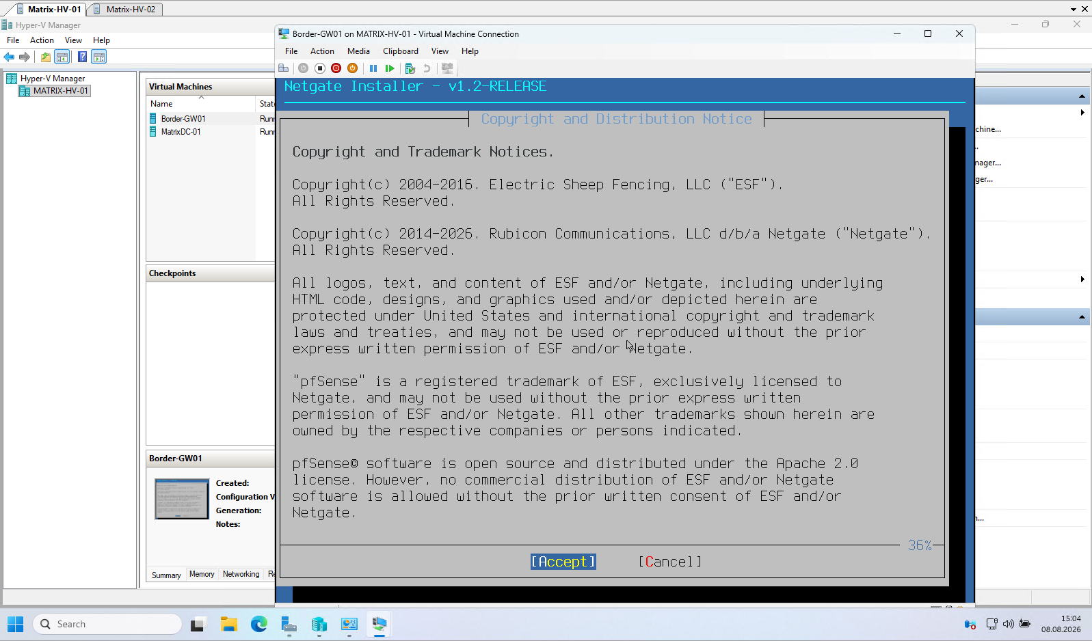The width and height of the screenshot is (1092, 641).
Task: Toggle console tree pane icon
Action: (62, 57)
